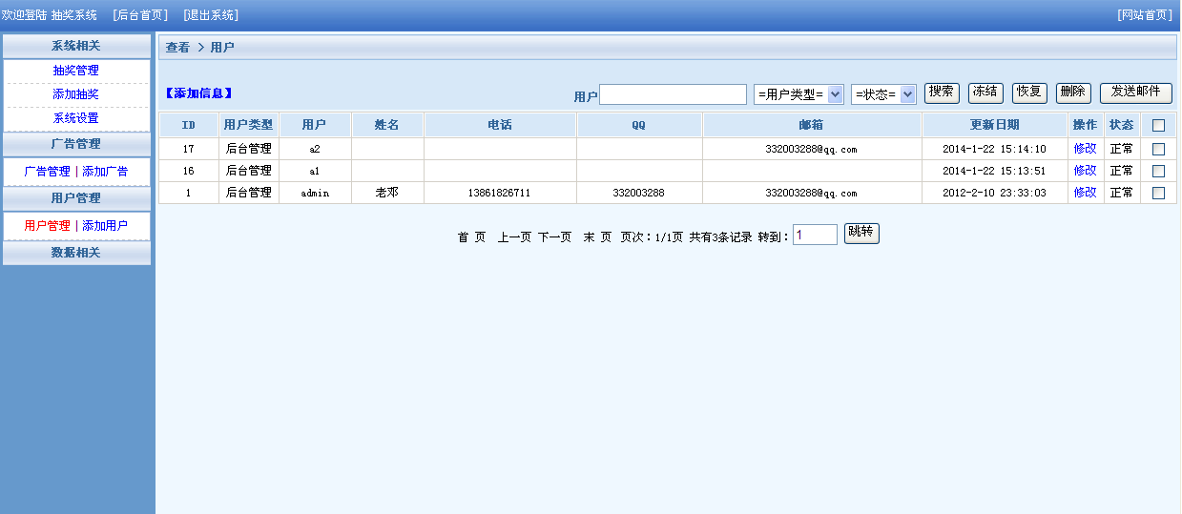Check the box for user a2 row
Image resolution: width=1182 pixels, height=514 pixels.
coord(1158,149)
